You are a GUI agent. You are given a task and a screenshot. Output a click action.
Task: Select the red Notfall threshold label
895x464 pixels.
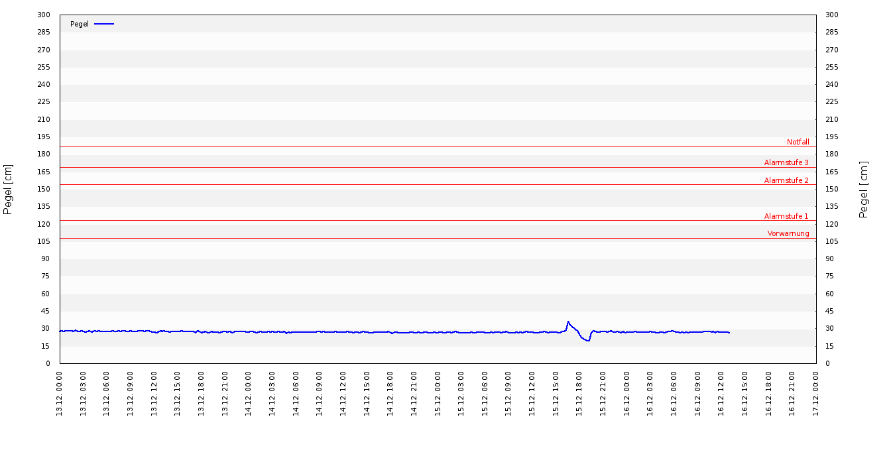tap(798, 142)
